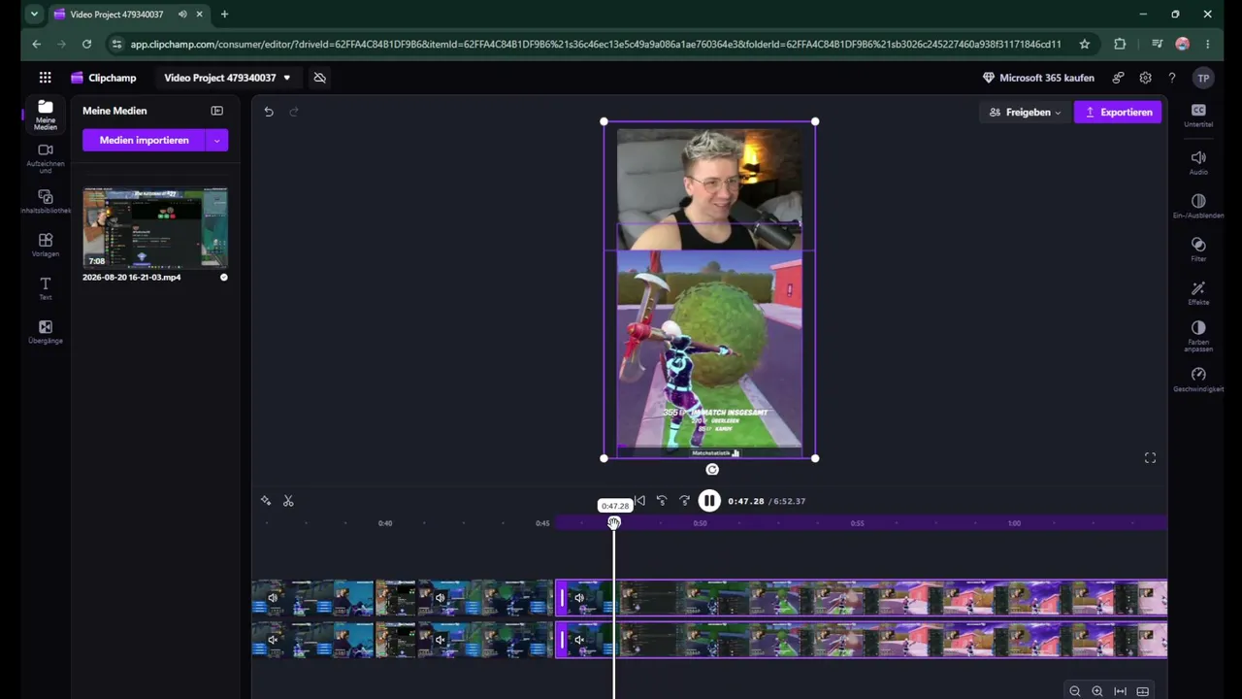
Task: Open the Freigeben share dropdown
Action: [1024, 113]
